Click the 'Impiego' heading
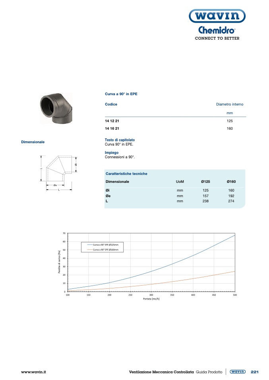 tap(111, 153)
